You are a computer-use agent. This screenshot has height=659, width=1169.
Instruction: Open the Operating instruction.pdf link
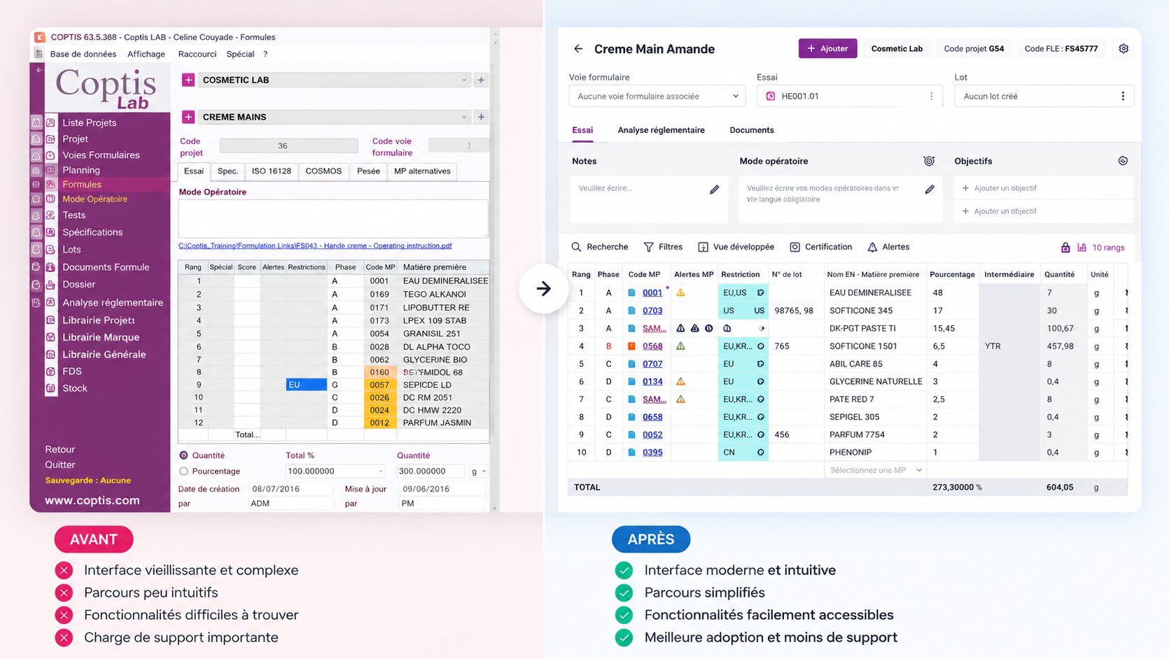(315, 246)
